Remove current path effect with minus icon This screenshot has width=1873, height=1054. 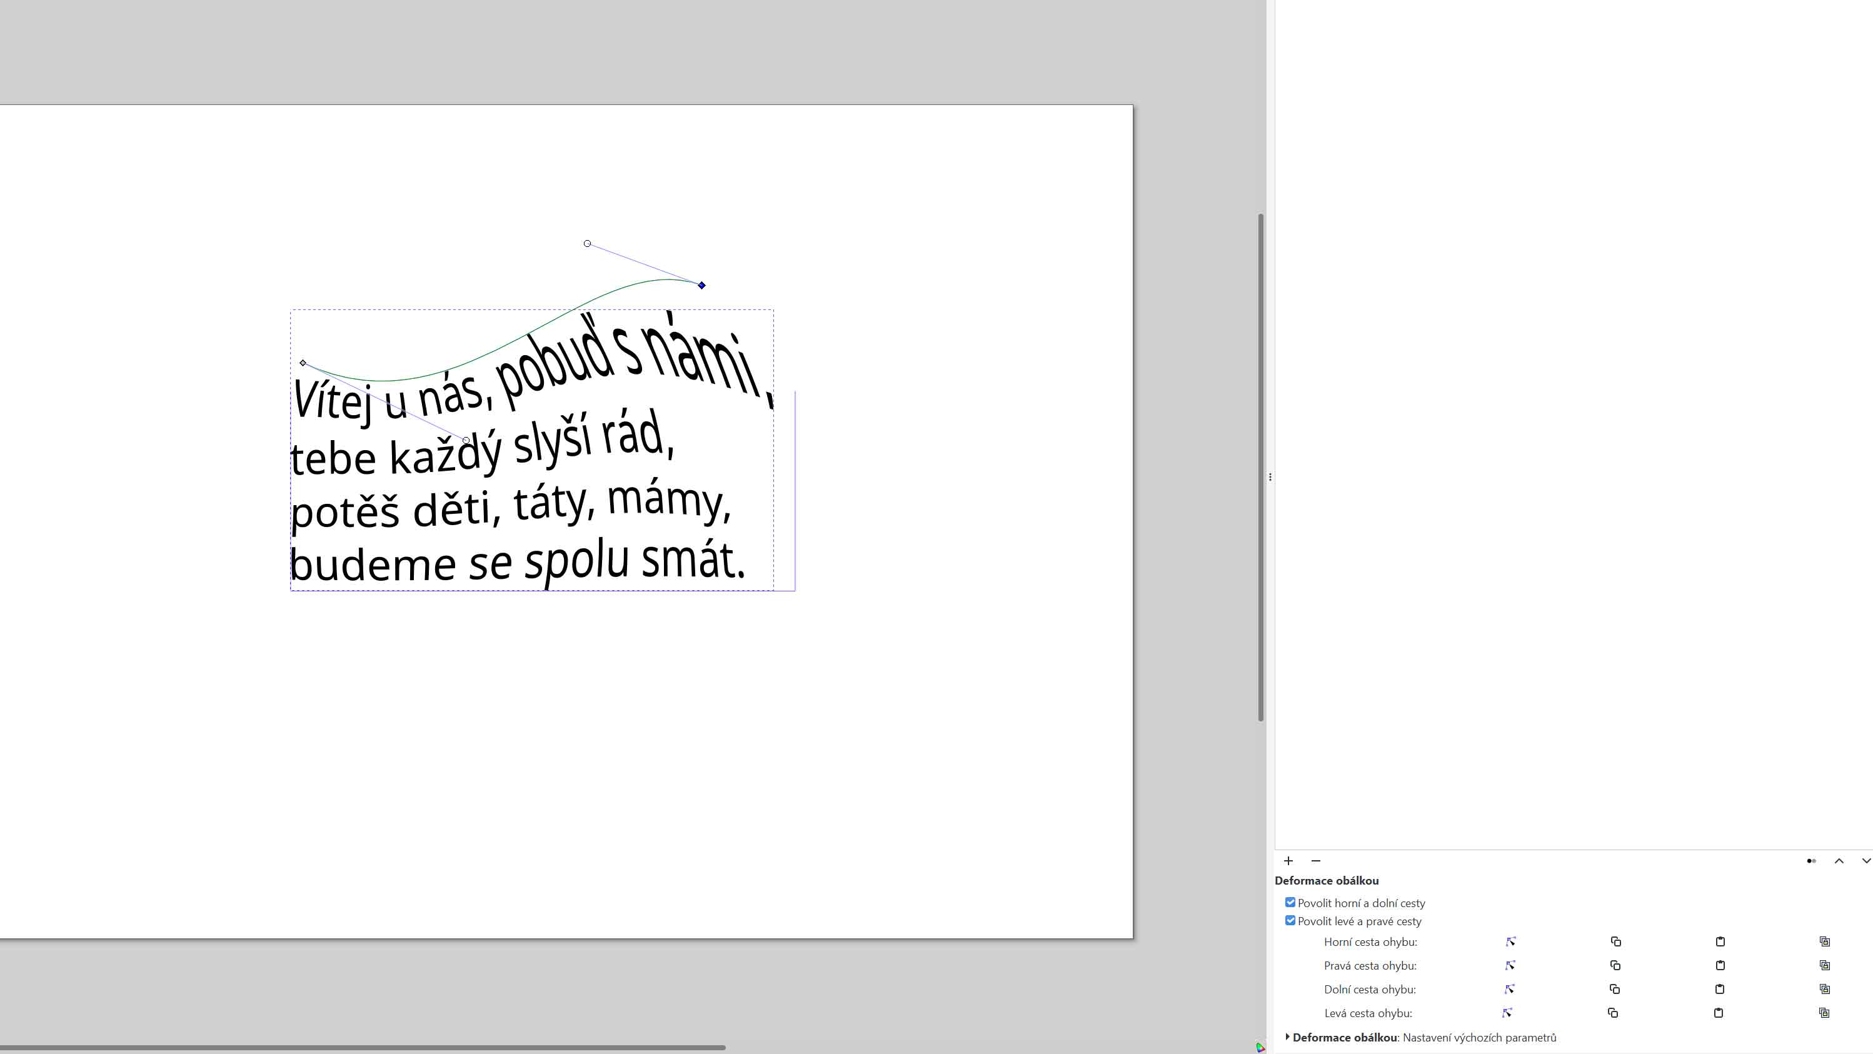(x=1315, y=861)
